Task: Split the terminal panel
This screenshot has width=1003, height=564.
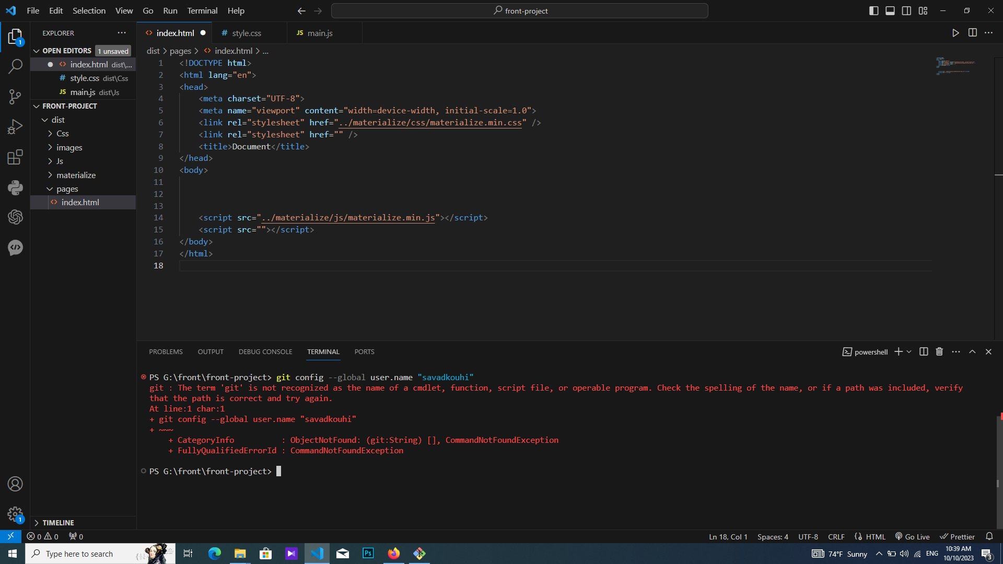Action: [x=924, y=352]
